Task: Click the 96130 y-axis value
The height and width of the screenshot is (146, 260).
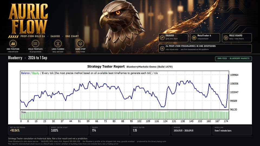Action: point(233,109)
